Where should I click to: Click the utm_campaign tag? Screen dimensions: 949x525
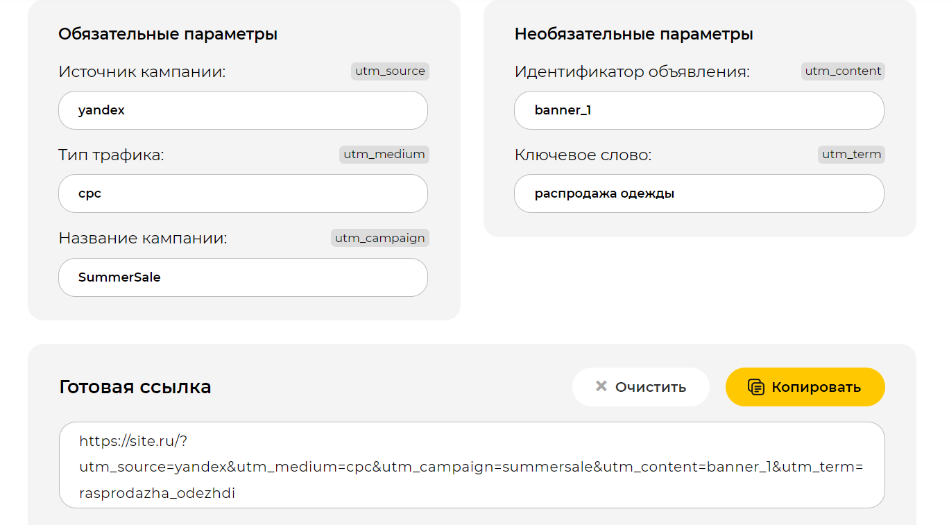pos(380,238)
